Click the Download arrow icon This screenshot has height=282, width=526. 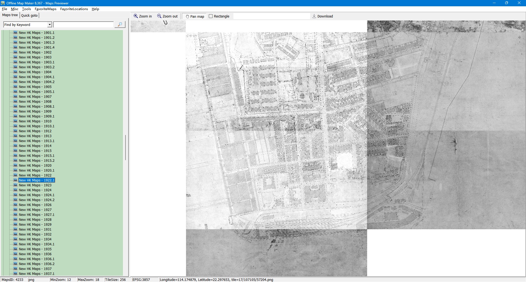[x=314, y=16]
